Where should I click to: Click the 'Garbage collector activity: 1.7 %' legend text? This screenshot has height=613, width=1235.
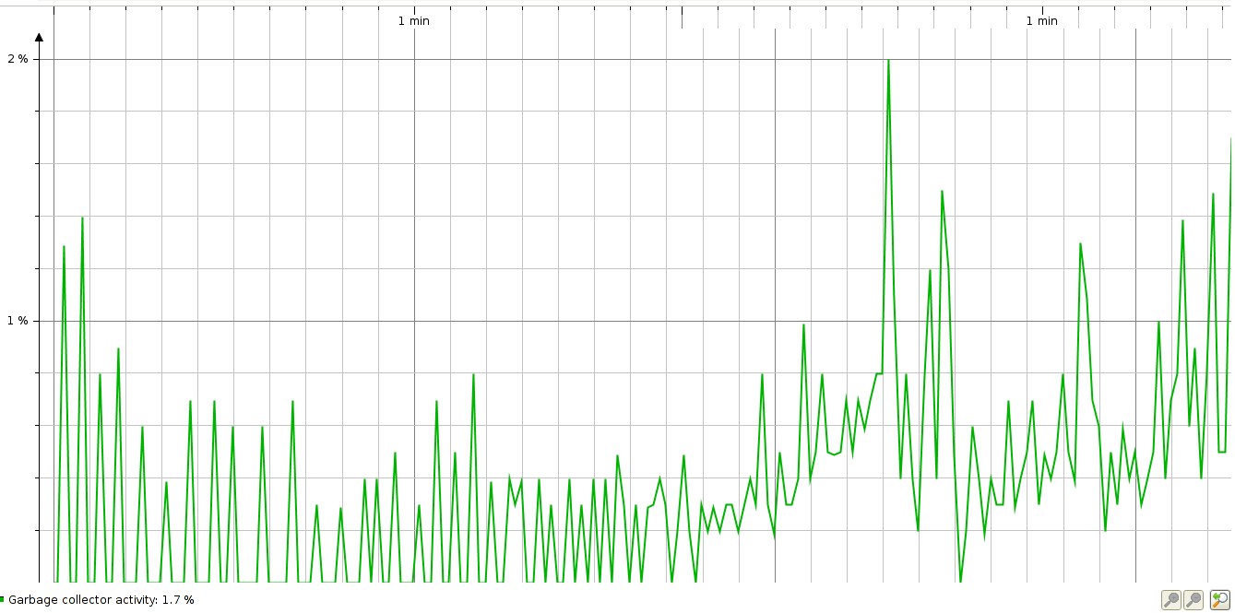(x=101, y=598)
